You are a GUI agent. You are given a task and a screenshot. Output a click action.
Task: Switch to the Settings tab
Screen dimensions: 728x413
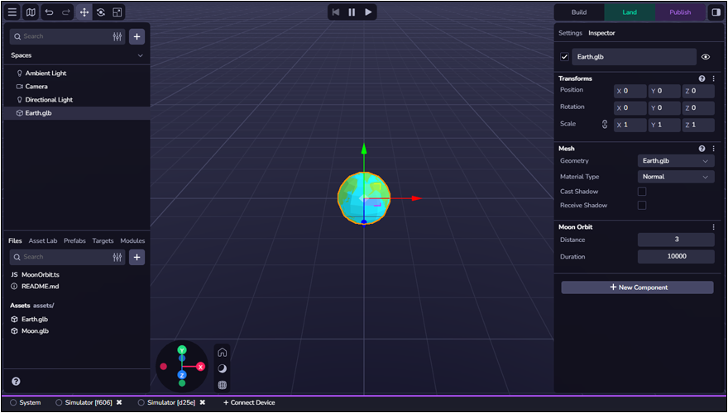[570, 33]
